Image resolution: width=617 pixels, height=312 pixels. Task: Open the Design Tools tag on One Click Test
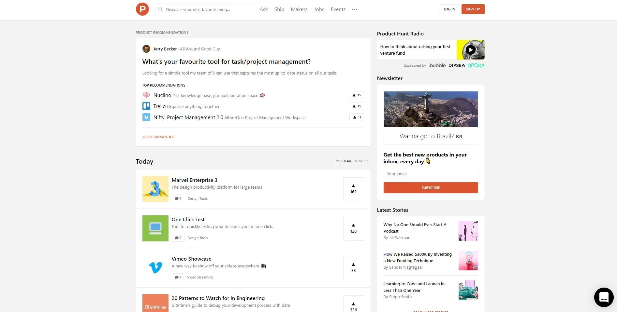pyautogui.click(x=198, y=238)
